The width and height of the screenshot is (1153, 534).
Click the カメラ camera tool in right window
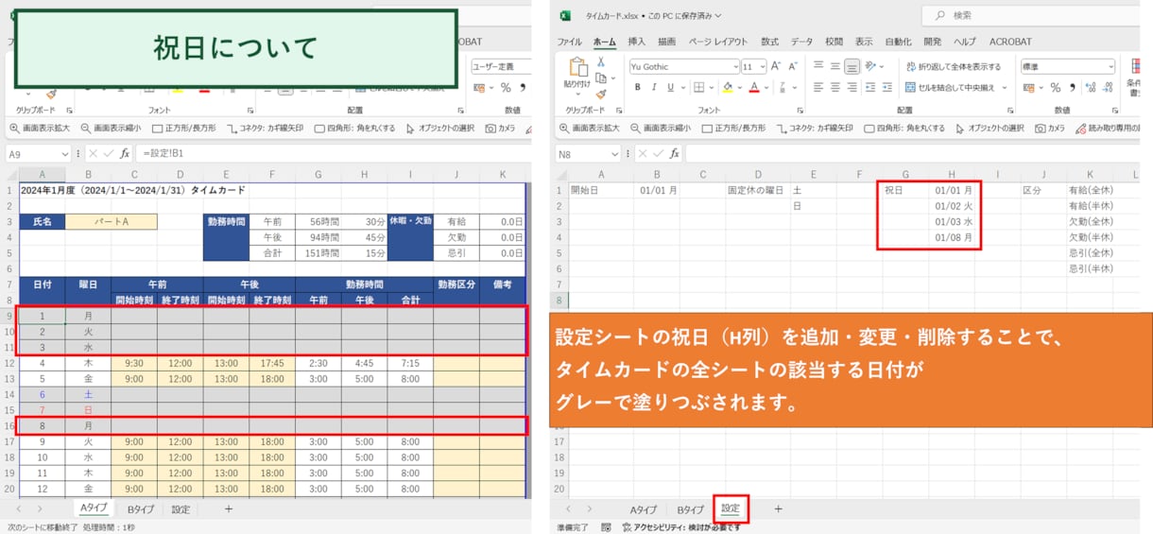1049,129
